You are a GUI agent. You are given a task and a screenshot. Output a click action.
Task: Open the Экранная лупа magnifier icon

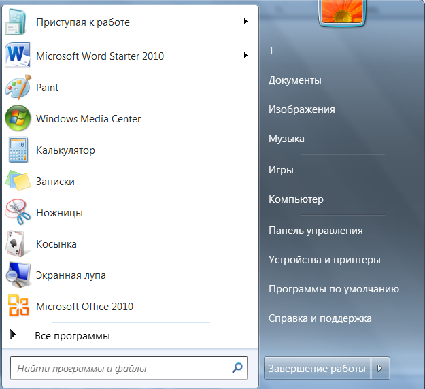(x=18, y=275)
